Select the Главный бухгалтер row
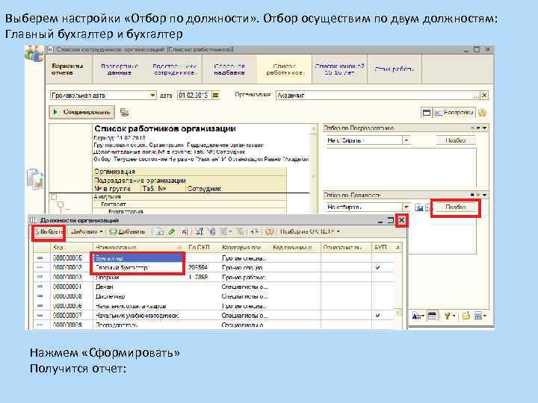 click(x=214, y=267)
